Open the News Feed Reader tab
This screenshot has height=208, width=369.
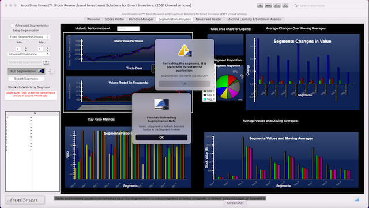point(209,19)
